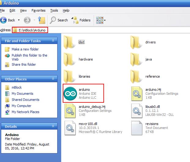
Task: Select the libraries folder icon
Action: (69, 76)
